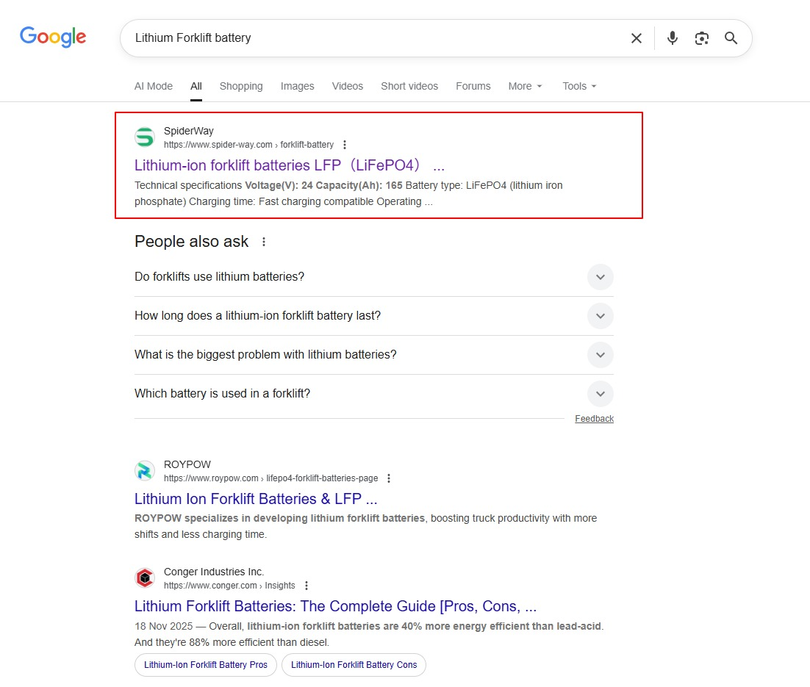The height and width of the screenshot is (687, 810).
Task: Expand "Which battery is used in a forklift?"
Action: click(x=600, y=394)
